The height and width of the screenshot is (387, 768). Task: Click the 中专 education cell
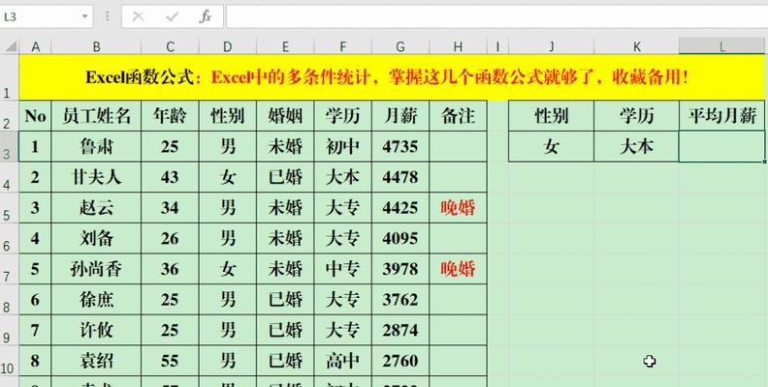pyautogui.click(x=343, y=269)
